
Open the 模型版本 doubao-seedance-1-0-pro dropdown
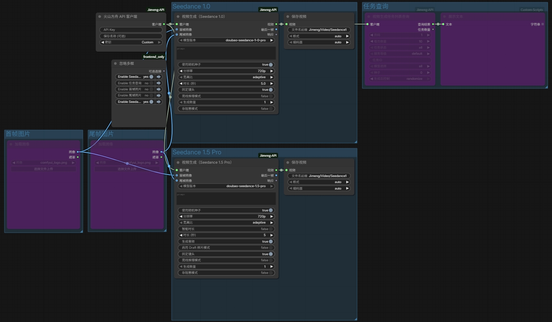click(226, 40)
